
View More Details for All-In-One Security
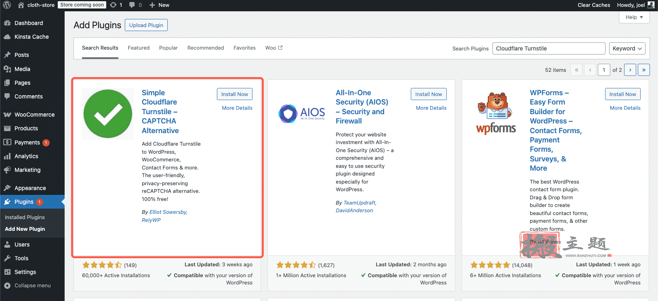tap(431, 108)
